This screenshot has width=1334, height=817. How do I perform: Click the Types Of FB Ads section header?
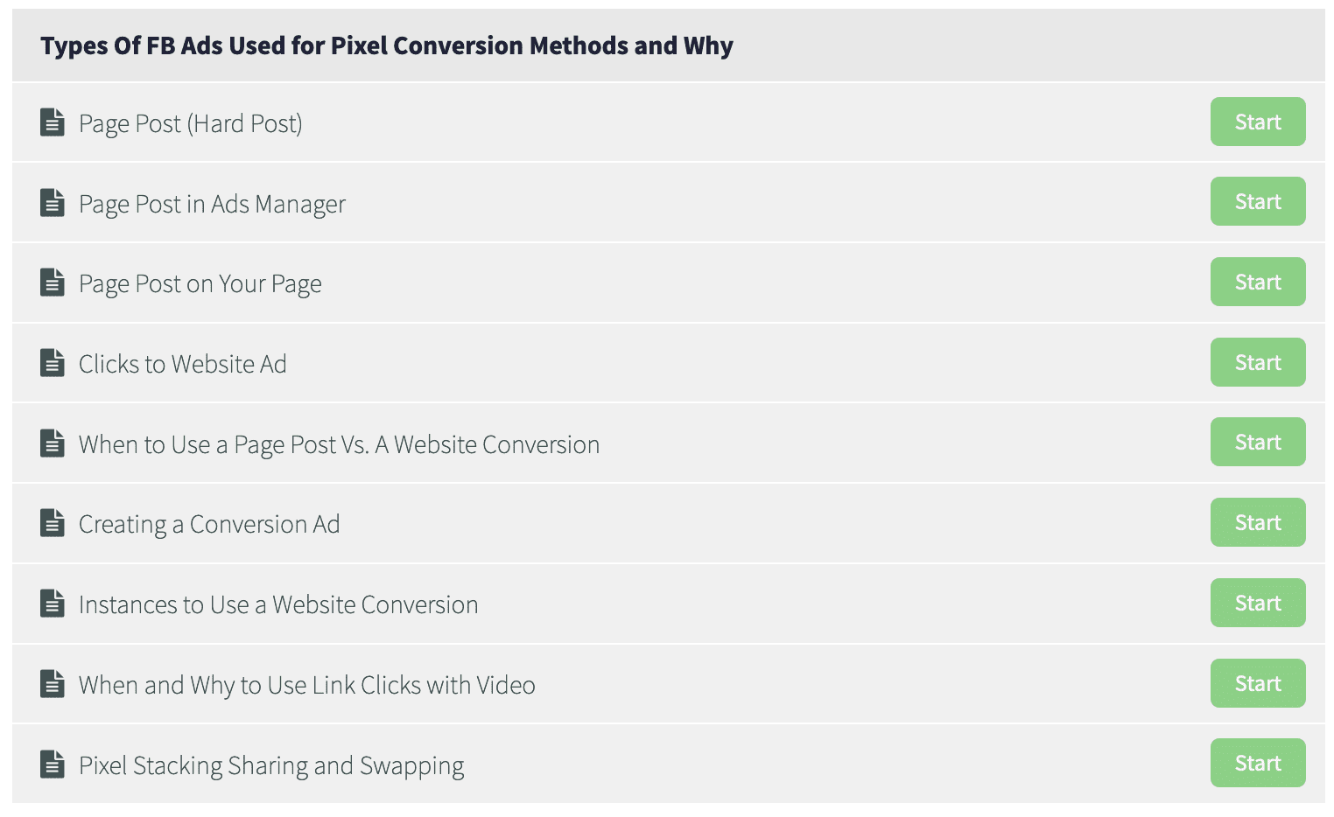(669, 45)
